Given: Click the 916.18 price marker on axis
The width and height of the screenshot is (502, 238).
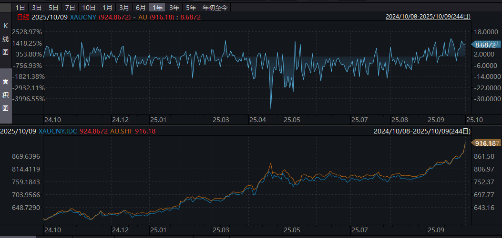Looking at the screenshot, I should [485, 143].
